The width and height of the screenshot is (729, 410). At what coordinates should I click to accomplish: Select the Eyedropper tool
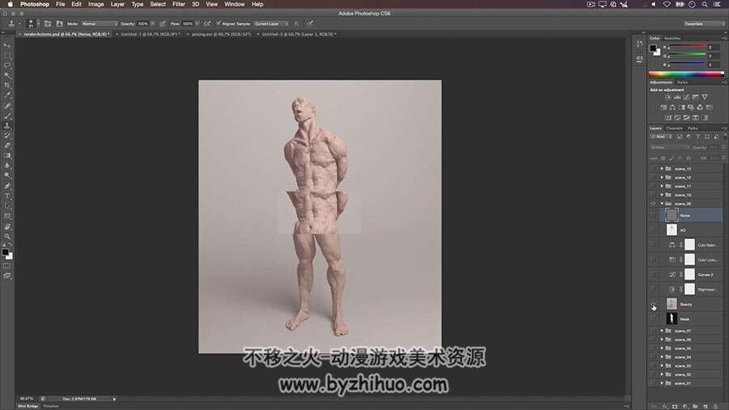coord(7,96)
